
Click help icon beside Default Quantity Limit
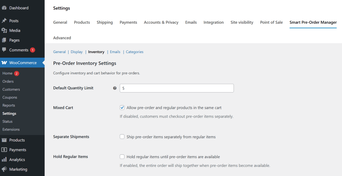(115, 88)
